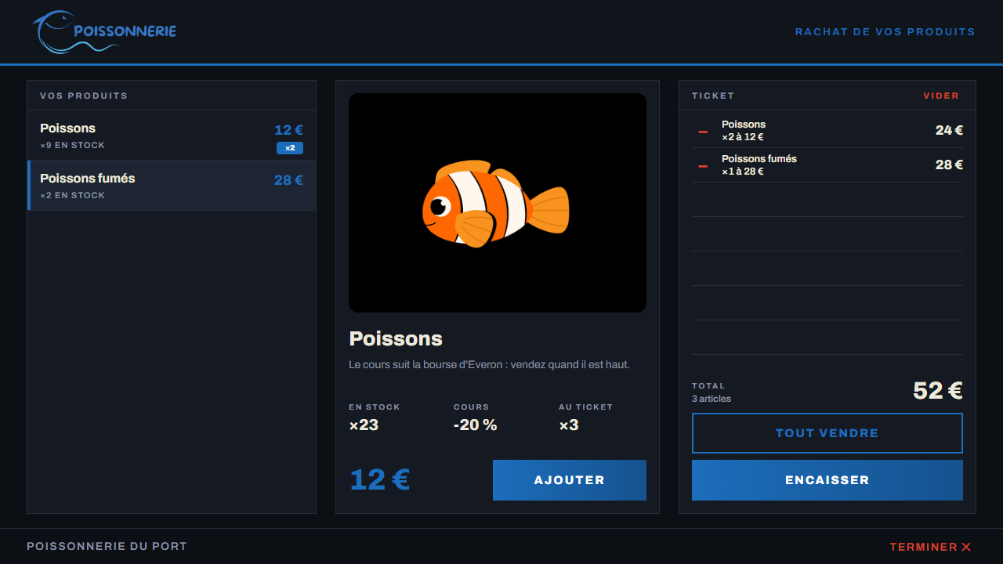Click the 28 € price of Poissons fumés in list
The width and height of the screenshot is (1003, 564).
point(288,180)
